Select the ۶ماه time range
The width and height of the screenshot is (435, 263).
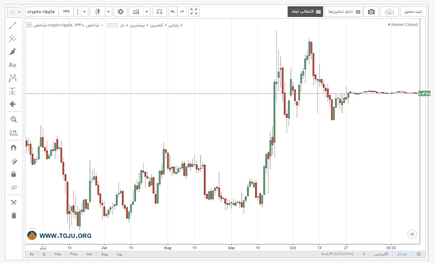coord(58,254)
